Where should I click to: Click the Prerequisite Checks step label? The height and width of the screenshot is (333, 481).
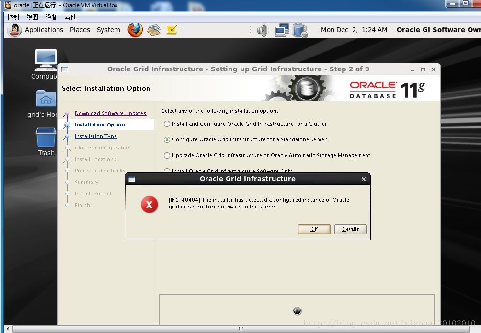pyautogui.click(x=100, y=171)
